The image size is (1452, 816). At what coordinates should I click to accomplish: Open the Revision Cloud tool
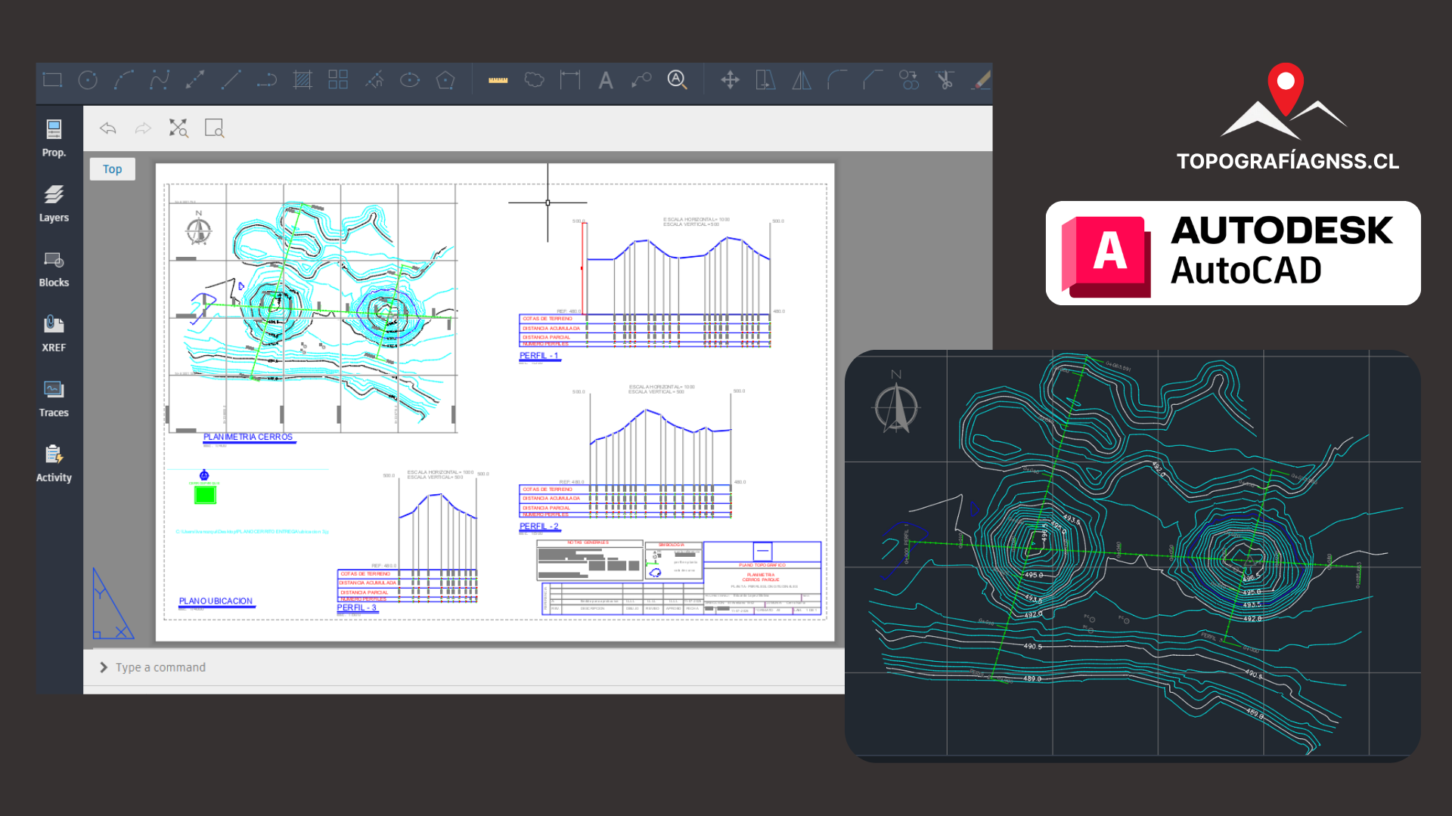tap(535, 79)
